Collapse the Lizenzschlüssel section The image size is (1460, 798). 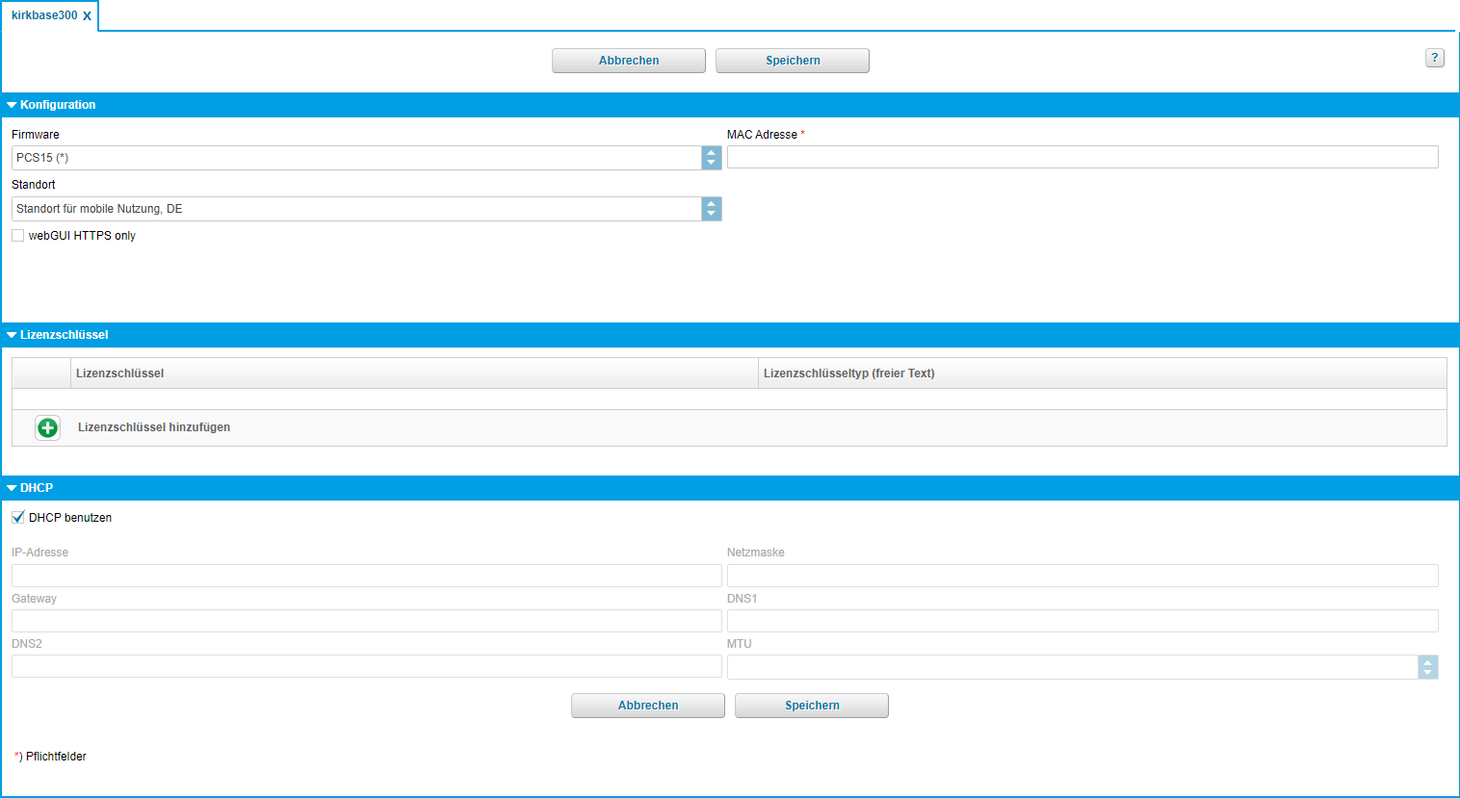(12, 335)
